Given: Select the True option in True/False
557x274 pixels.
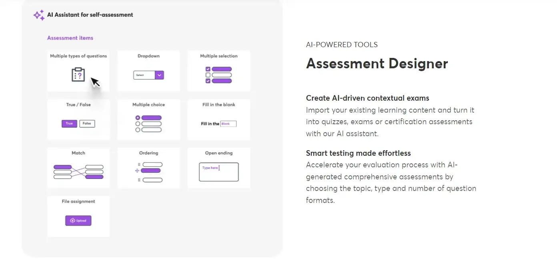Looking at the screenshot, I should [69, 123].
